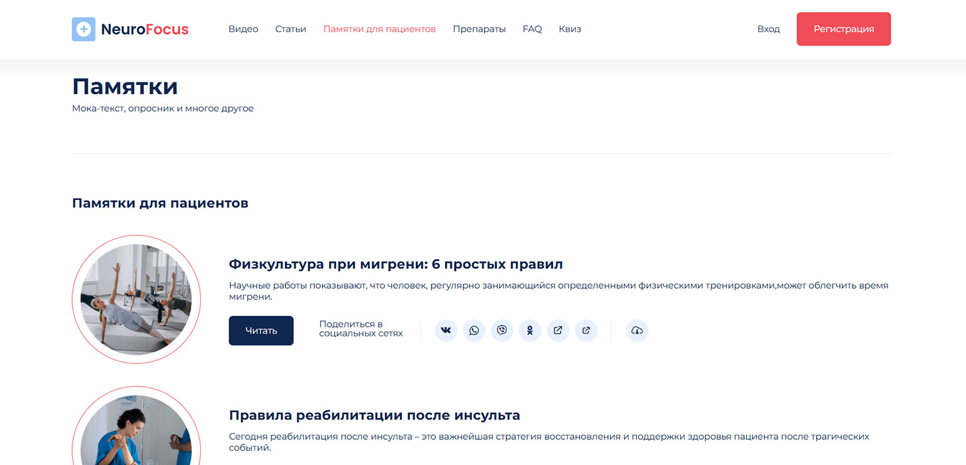Screen dimensions: 966x465
Task: Share the migraine article on VK
Action: [x=446, y=331]
